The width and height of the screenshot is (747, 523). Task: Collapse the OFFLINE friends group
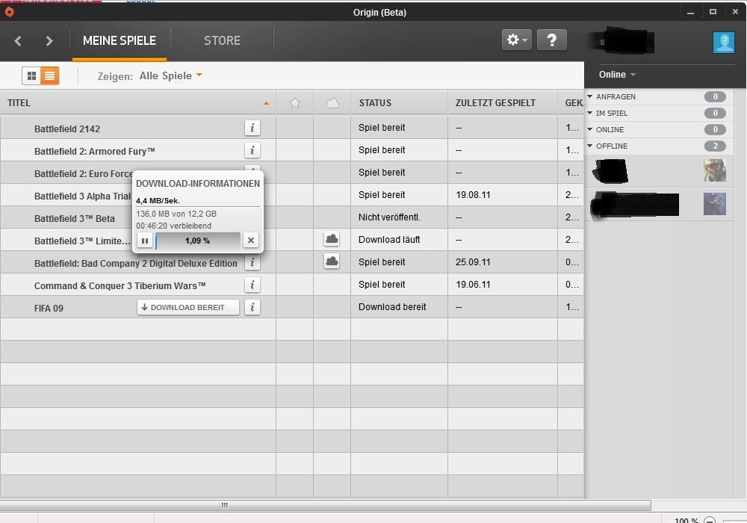pyautogui.click(x=590, y=146)
